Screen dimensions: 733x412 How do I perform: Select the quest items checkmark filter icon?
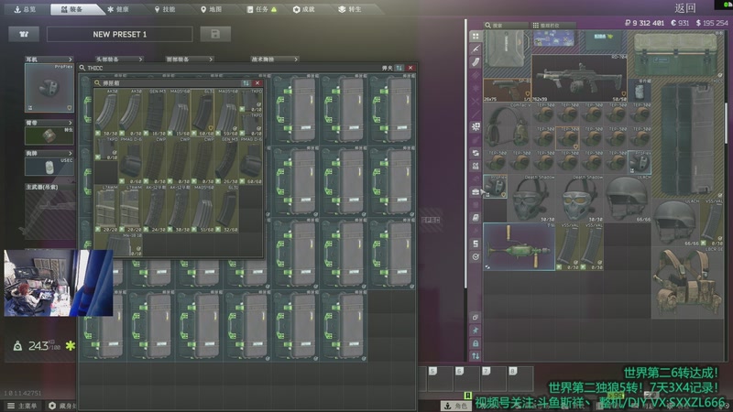[x=476, y=257]
